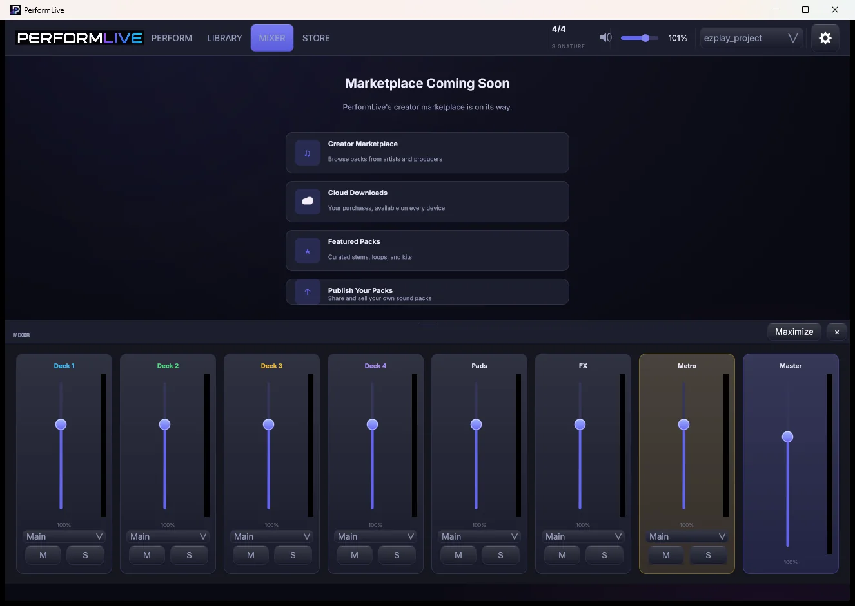
Task: Click the master volume slider in header
Action: click(x=639, y=38)
